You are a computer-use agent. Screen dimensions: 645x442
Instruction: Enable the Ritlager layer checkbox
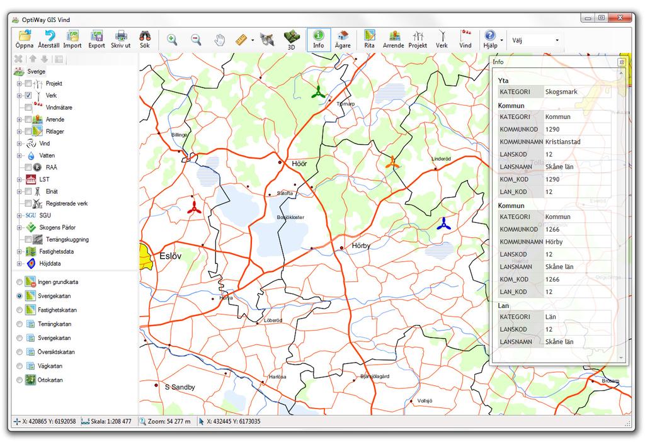point(28,131)
